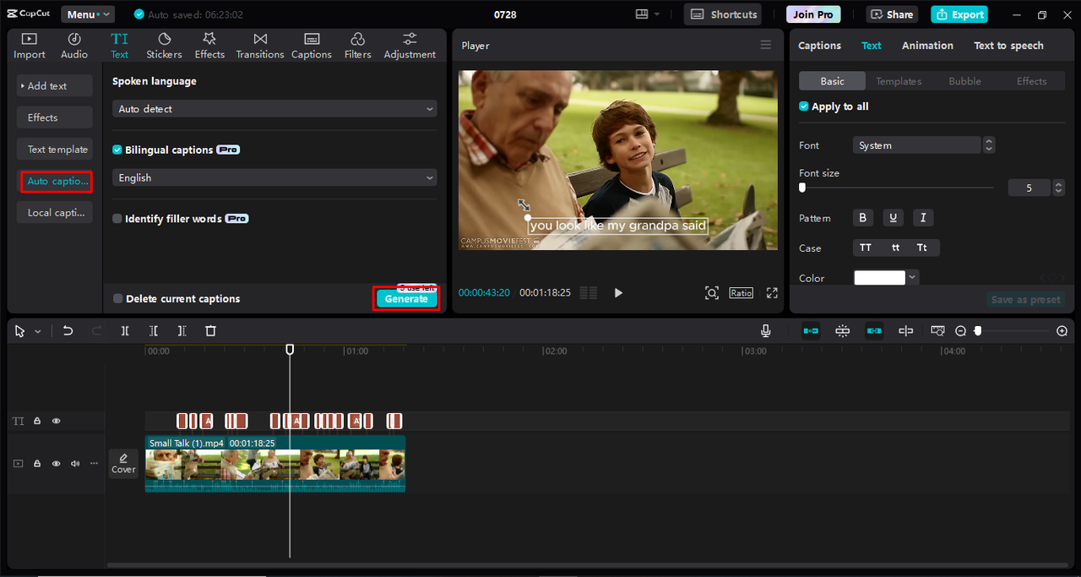Viewport: 1081px width, 577px height.
Task: Open the Audio tab
Action: click(74, 46)
